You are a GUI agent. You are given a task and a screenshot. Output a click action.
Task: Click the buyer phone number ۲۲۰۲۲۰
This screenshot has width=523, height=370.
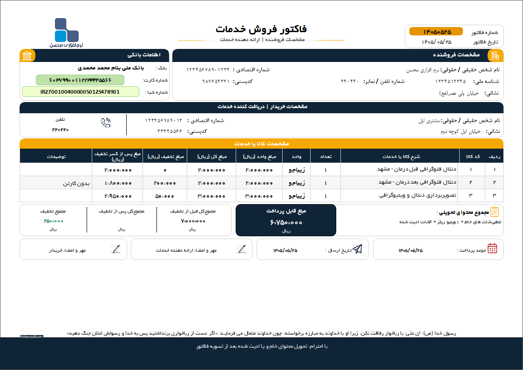pyautogui.click(x=61, y=130)
